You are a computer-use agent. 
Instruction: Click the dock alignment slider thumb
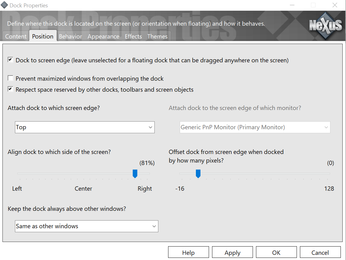click(135, 174)
